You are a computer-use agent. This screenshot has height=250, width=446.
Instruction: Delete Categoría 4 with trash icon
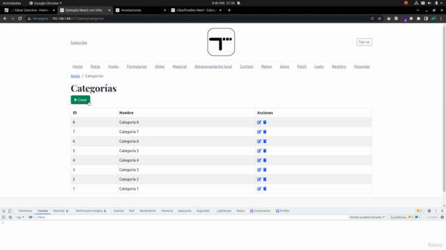[x=265, y=160]
